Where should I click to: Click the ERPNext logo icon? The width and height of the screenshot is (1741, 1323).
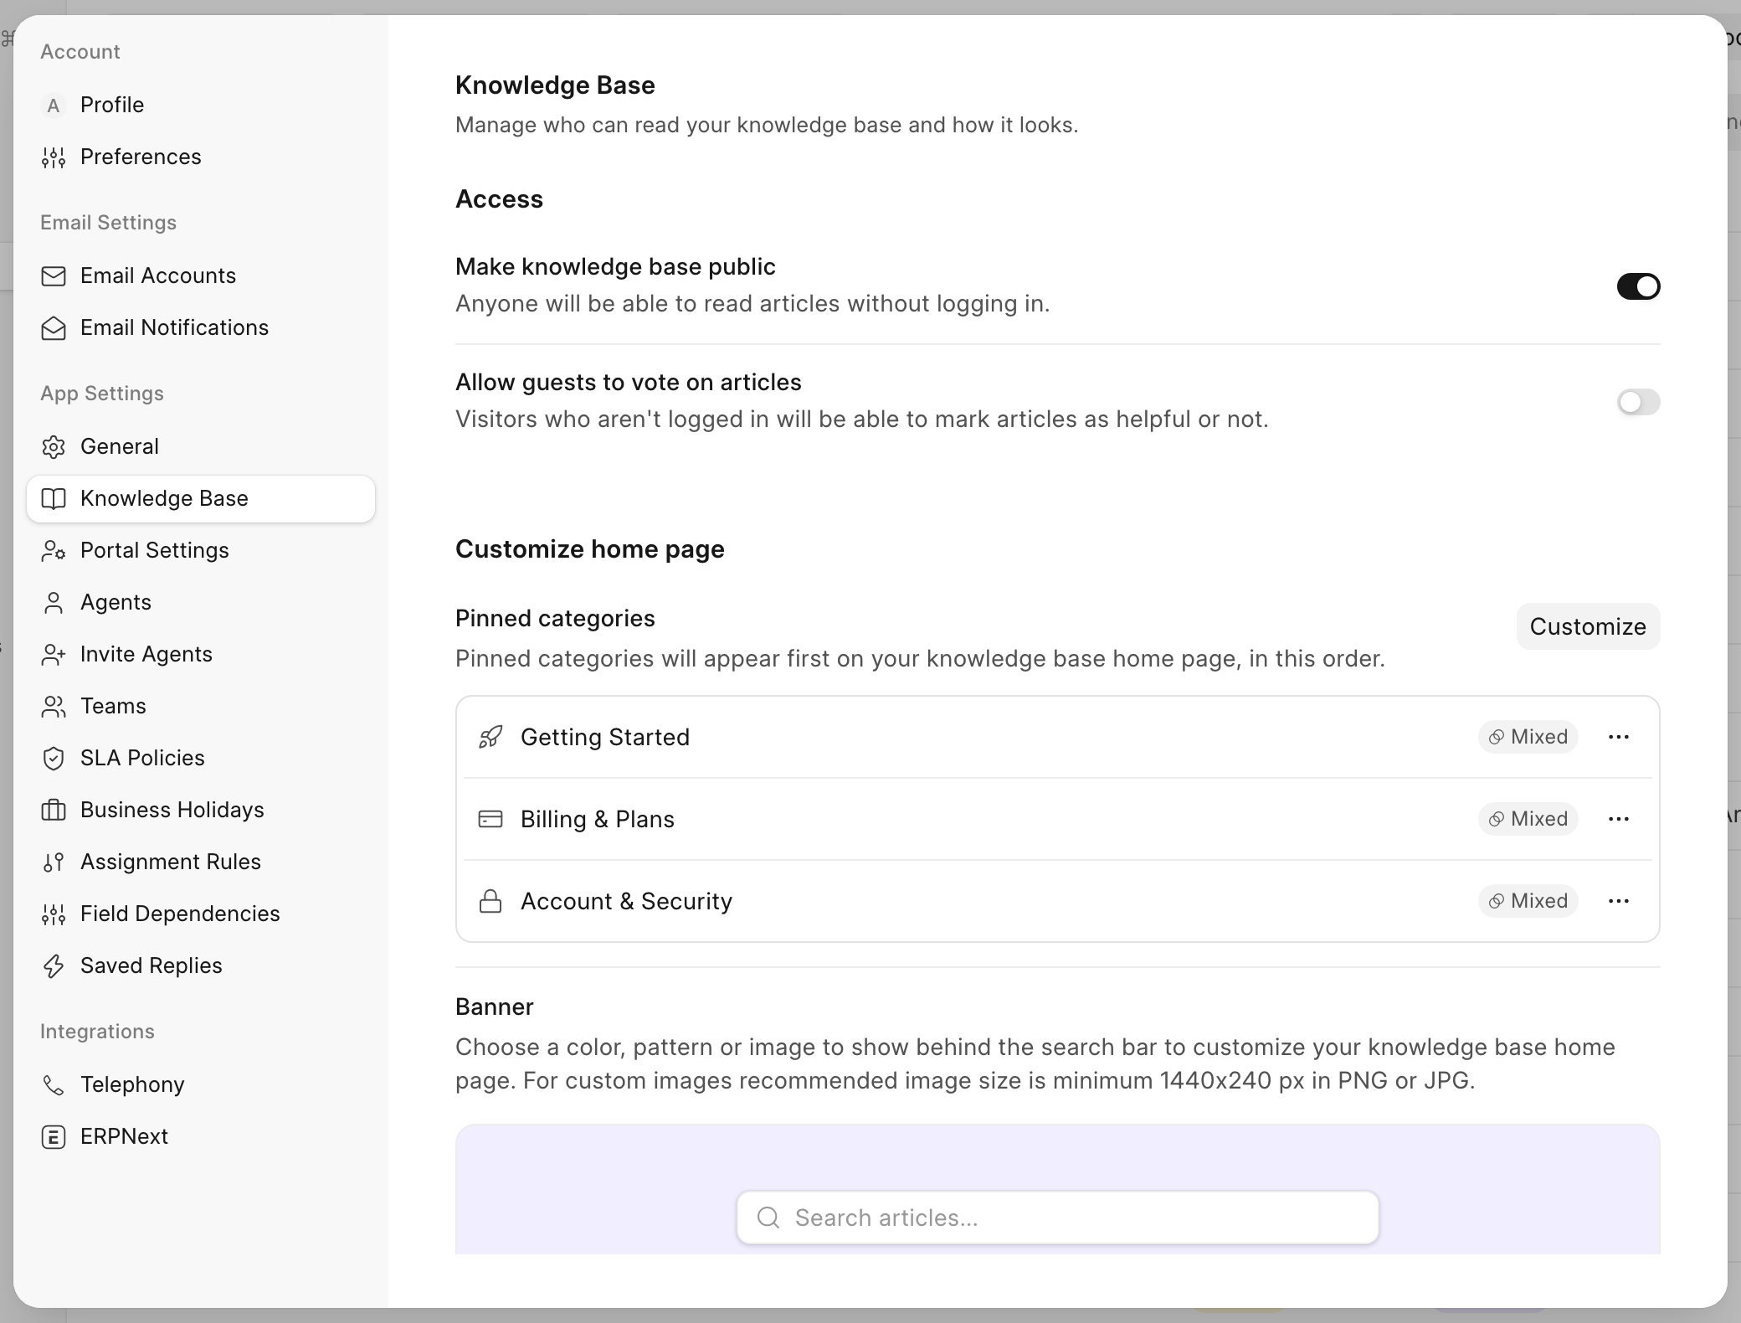(54, 1137)
